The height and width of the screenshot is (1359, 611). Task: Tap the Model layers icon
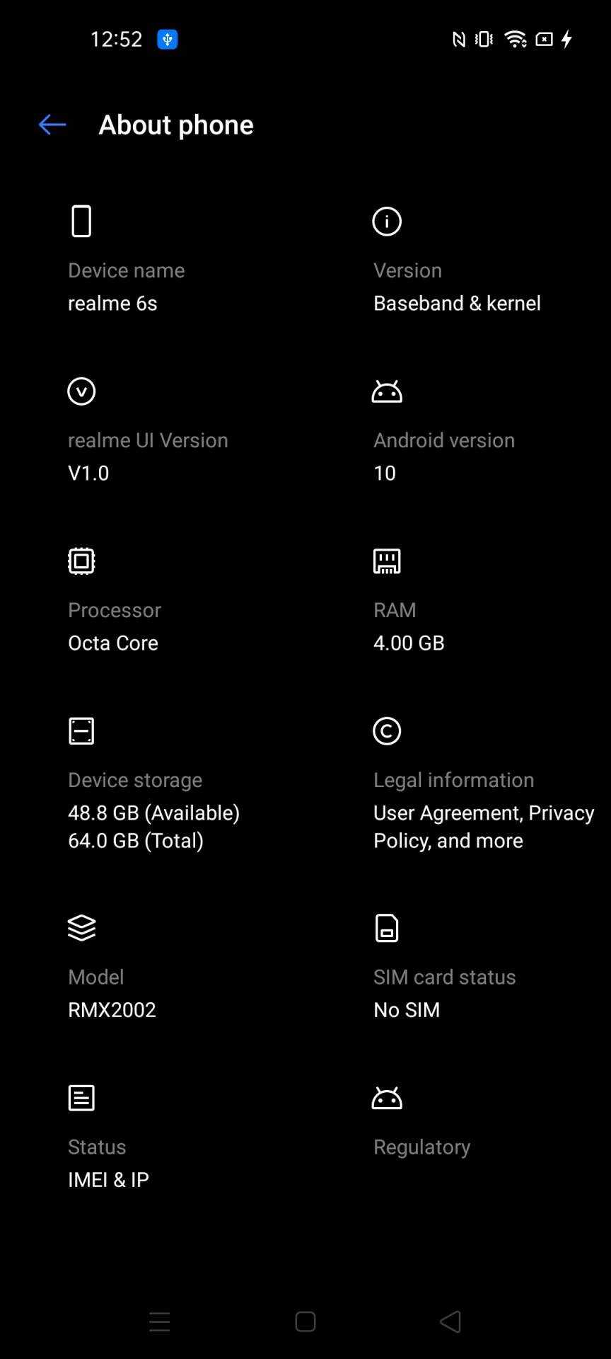tap(81, 928)
